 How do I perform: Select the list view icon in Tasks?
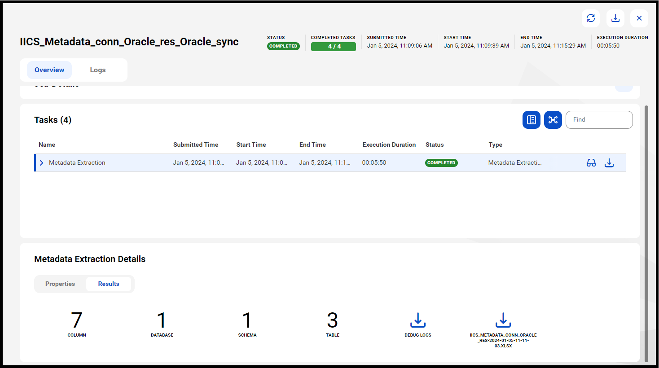(x=532, y=120)
